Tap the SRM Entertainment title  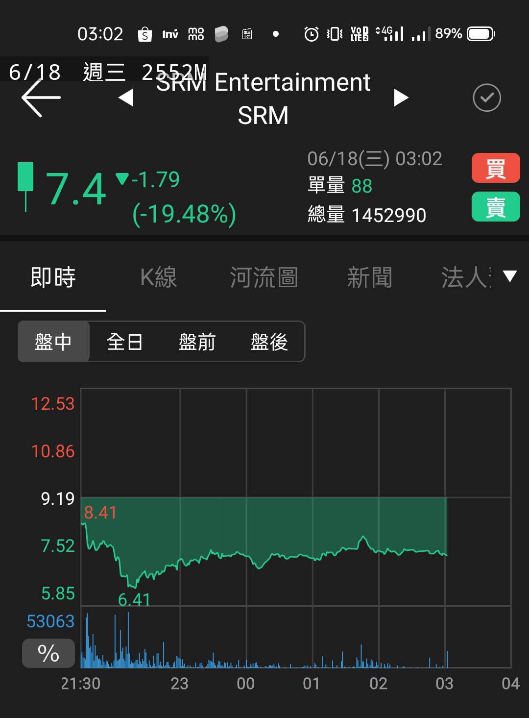[x=264, y=99]
